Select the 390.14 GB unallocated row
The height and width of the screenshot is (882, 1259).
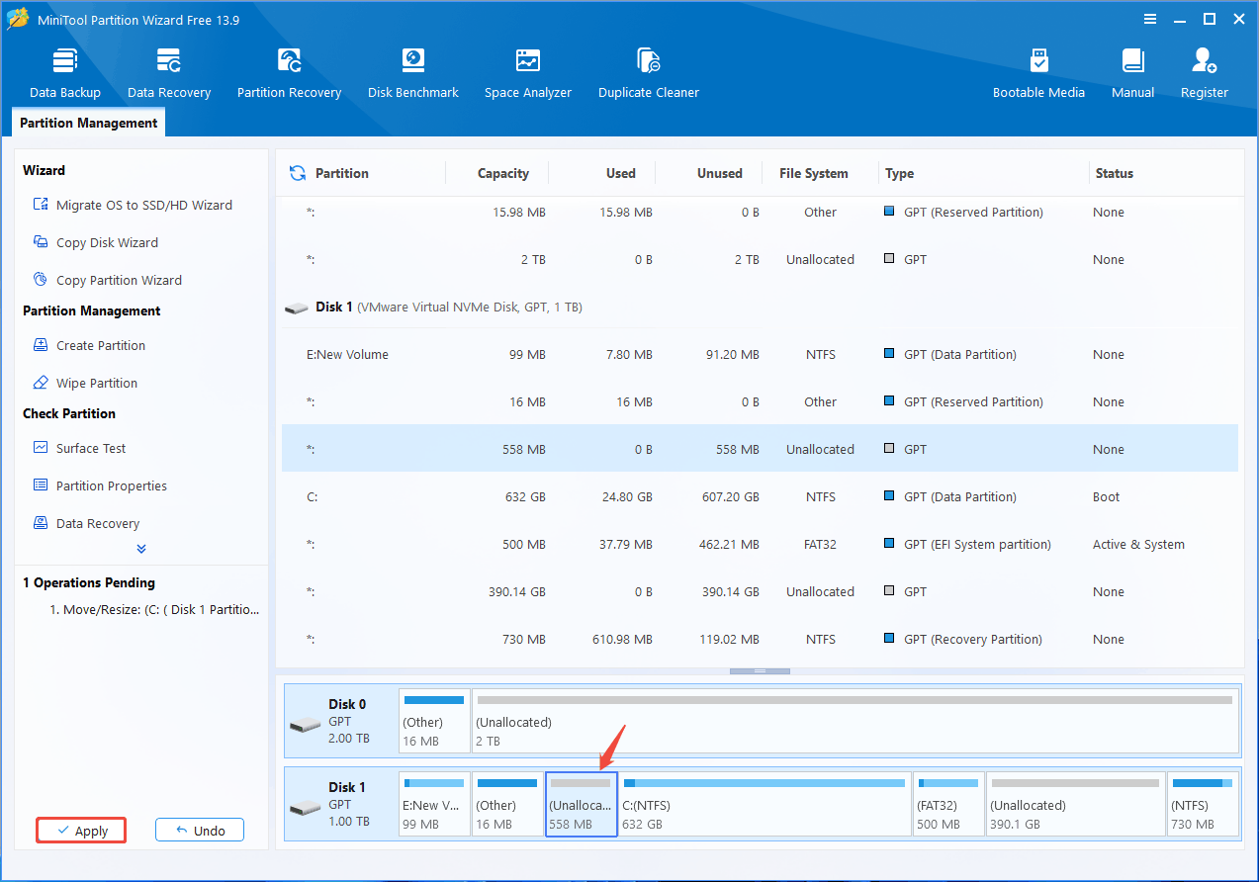[760, 591]
